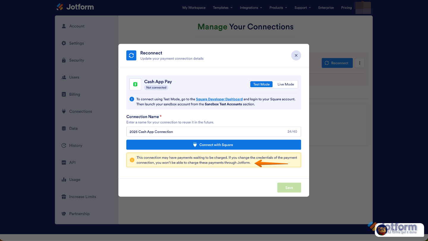Image resolution: width=428 pixels, height=241 pixels.
Task: Click the Connections plug icon
Action: tap(64, 111)
